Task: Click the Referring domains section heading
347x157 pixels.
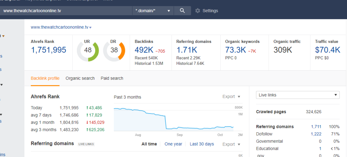Action: click(x=52, y=143)
